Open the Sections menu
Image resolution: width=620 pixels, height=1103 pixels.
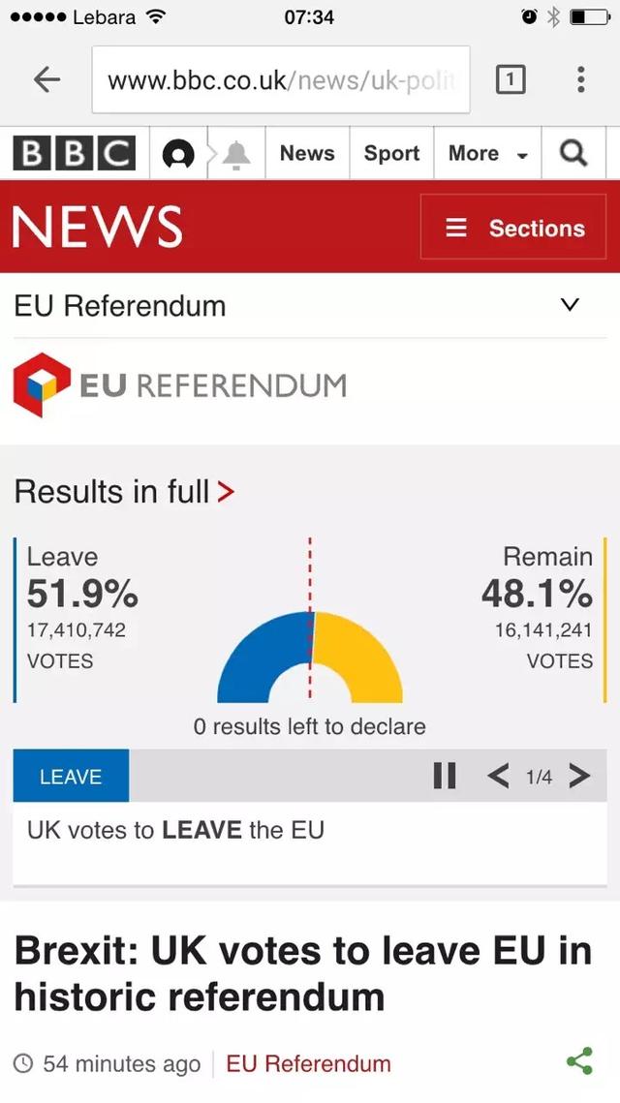click(x=512, y=228)
